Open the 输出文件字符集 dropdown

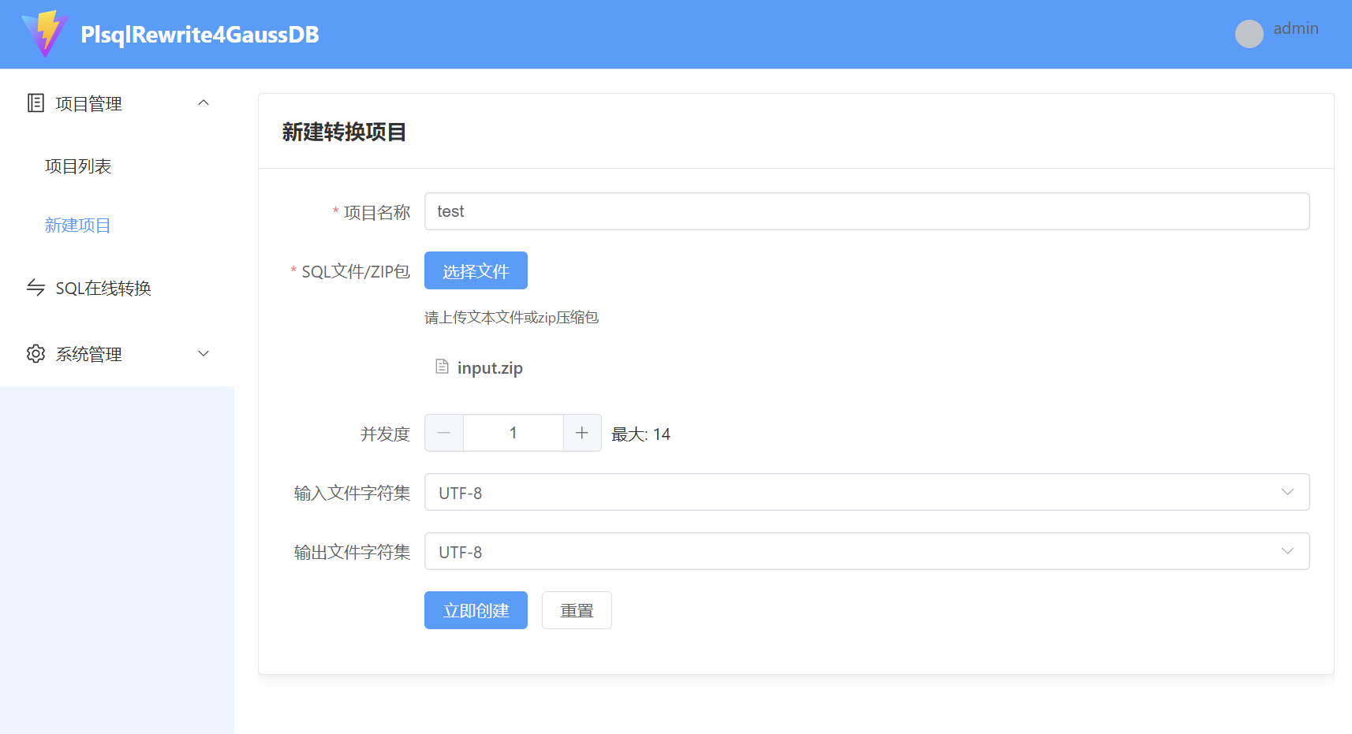pyautogui.click(x=867, y=551)
